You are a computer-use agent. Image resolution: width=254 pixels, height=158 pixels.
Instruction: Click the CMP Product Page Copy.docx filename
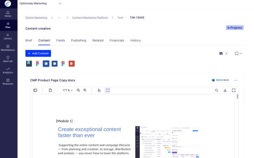pos(53,80)
